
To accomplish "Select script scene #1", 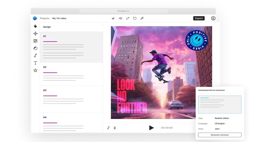I will pos(71,47).
